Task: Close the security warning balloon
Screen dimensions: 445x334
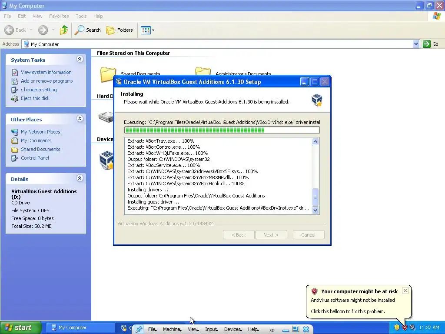Action: [x=405, y=291]
